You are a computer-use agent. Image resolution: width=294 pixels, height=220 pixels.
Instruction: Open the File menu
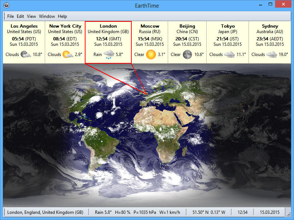coord(11,16)
